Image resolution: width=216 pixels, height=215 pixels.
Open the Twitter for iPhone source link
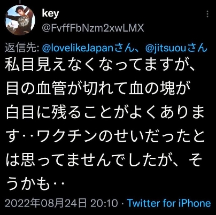(169, 203)
